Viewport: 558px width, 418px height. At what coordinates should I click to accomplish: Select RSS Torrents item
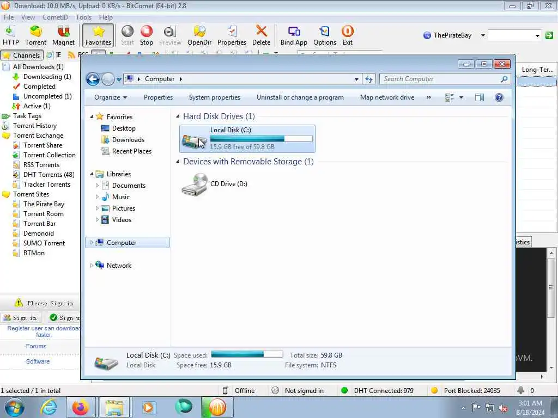point(41,164)
